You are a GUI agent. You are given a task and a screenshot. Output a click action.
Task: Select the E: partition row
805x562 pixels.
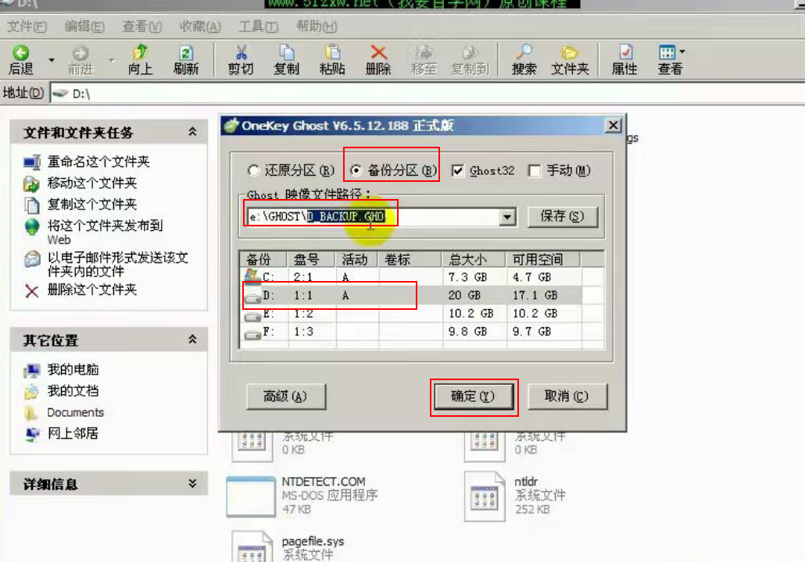pos(423,314)
